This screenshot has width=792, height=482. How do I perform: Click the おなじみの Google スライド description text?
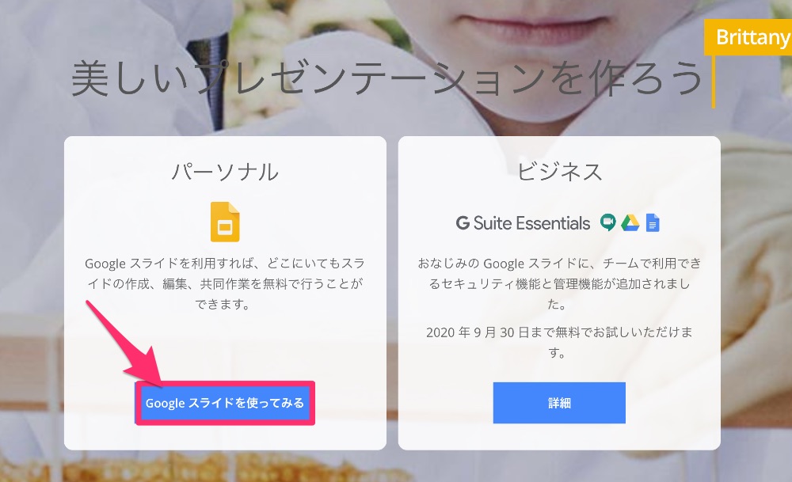(x=559, y=283)
